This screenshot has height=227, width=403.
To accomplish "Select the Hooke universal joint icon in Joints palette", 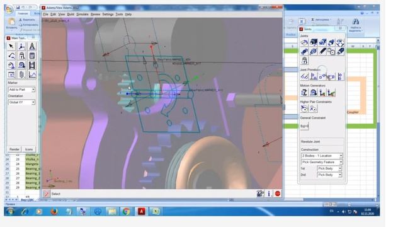I will pos(314,52).
